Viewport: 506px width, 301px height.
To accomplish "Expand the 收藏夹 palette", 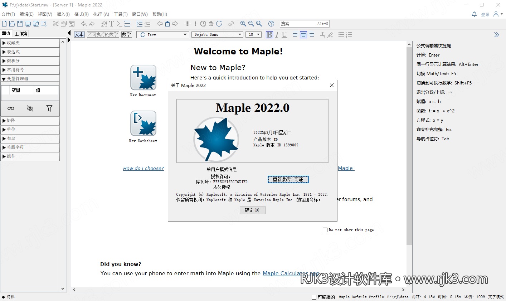I will 30,43.
